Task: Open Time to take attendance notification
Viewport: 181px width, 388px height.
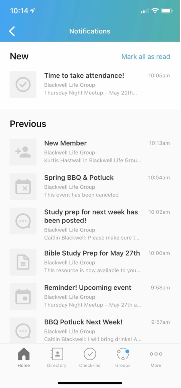Action: pos(90,84)
